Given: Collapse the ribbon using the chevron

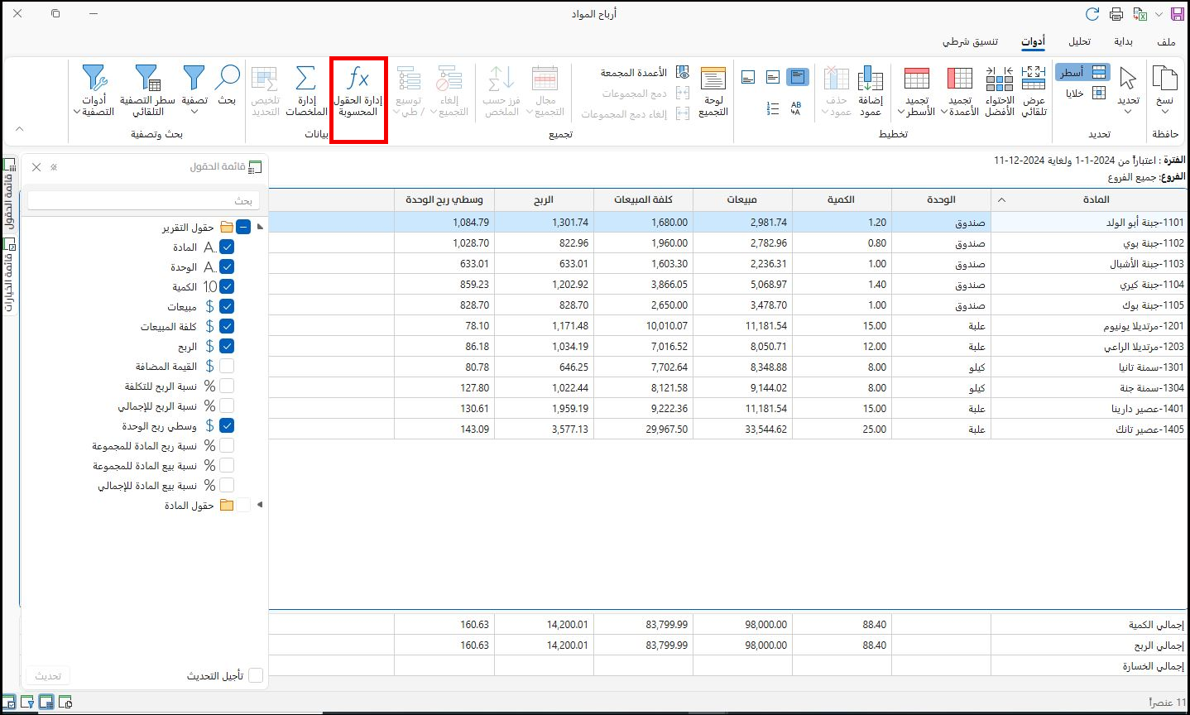Looking at the screenshot, I should tap(20, 128).
